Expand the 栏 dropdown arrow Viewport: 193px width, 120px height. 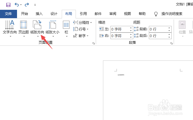(x=67, y=36)
